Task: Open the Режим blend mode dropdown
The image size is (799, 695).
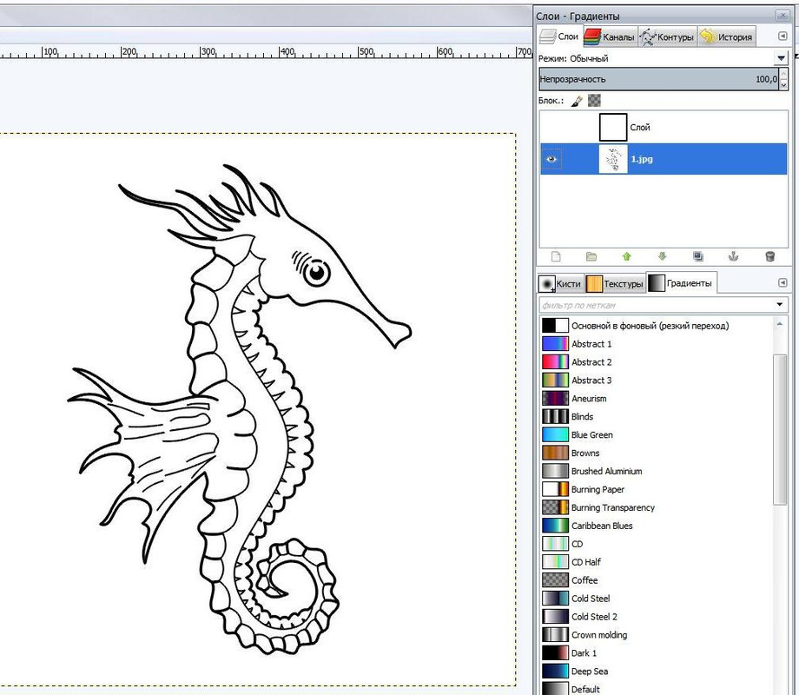Action: tap(781, 58)
